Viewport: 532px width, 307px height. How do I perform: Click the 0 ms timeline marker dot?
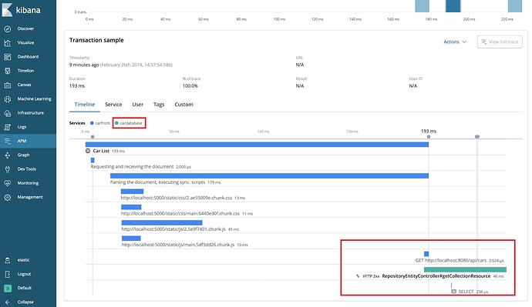click(93, 137)
